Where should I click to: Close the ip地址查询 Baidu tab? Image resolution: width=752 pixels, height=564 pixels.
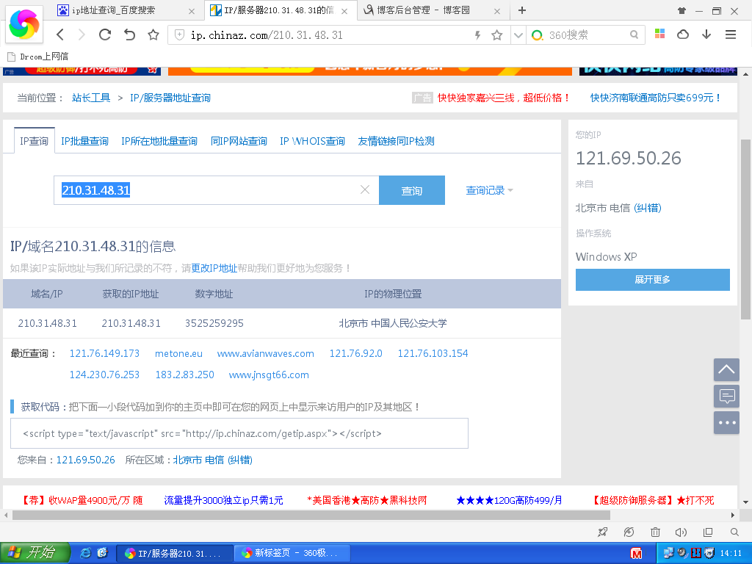(192, 11)
